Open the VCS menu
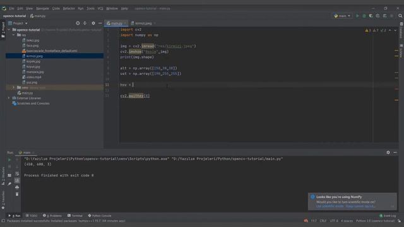 pyautogui.click(x=100, y=8)
